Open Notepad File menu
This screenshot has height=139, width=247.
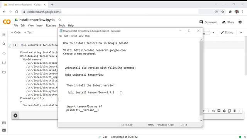tap(61, 36)
